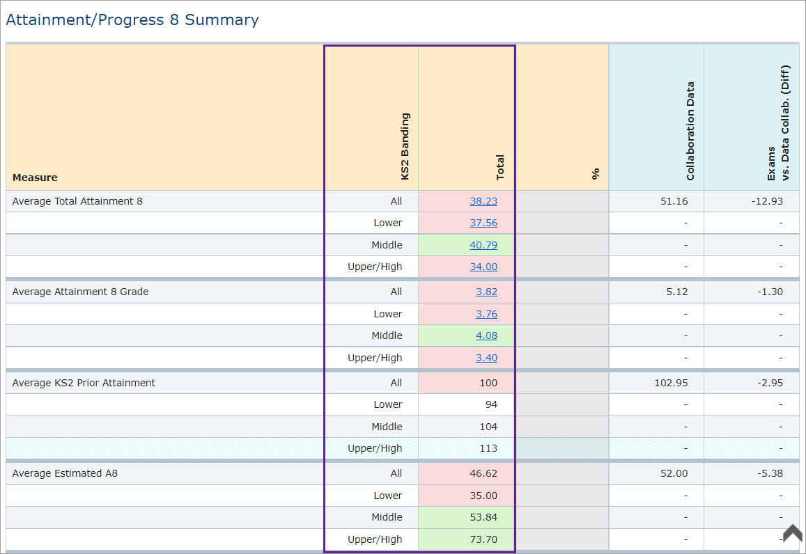Select the Exams vs. Data Collab. (Diff) header
Viewport: 806px width, 554px height.
[777, 124]
